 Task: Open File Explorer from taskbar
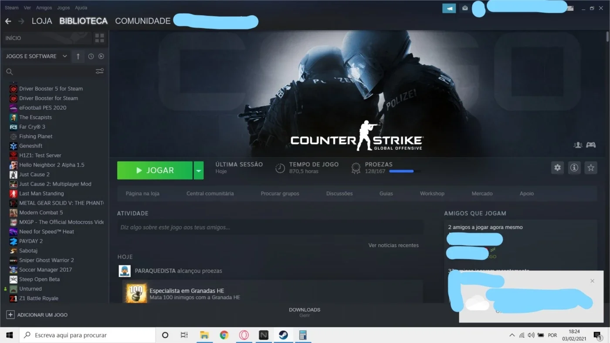tap(204, 335)
